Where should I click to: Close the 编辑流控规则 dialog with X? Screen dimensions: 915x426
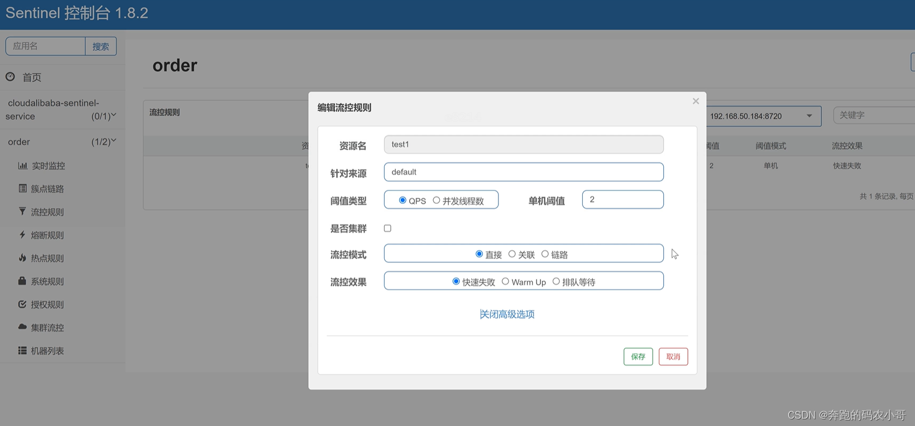tap(696, 101)
